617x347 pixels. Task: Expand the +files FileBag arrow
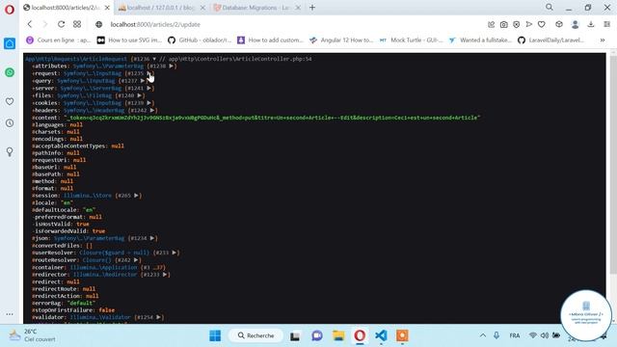click(139, 95)
